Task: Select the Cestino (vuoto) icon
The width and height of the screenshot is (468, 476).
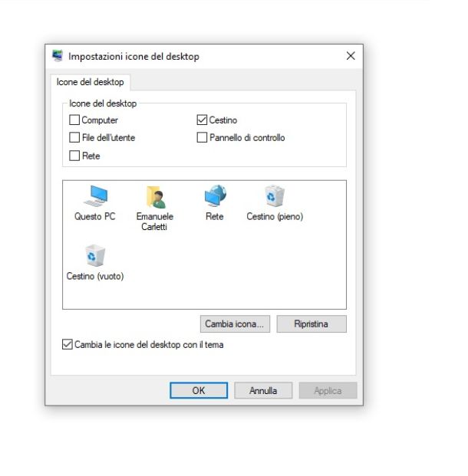Action: tap(95, 255)
